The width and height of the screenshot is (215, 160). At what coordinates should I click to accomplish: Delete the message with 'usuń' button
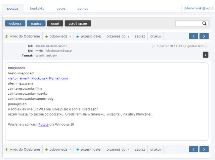coord(55,23)
